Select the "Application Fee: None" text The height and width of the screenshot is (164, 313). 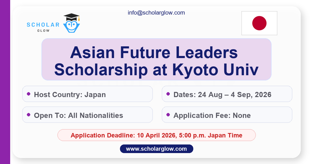[x=212, y=115]
